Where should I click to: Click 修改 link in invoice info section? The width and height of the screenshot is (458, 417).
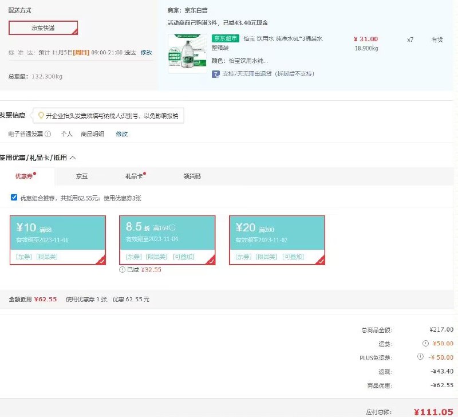pos(121,134)
